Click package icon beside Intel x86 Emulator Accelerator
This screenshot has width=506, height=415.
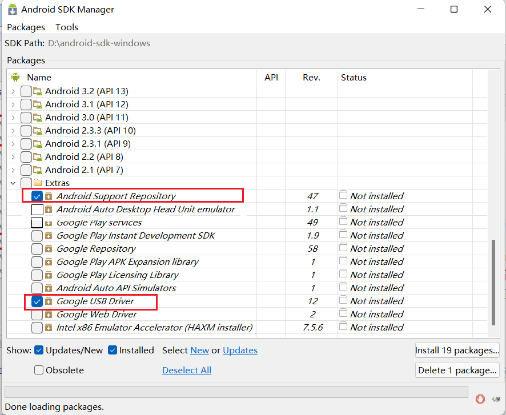[49, 328]
